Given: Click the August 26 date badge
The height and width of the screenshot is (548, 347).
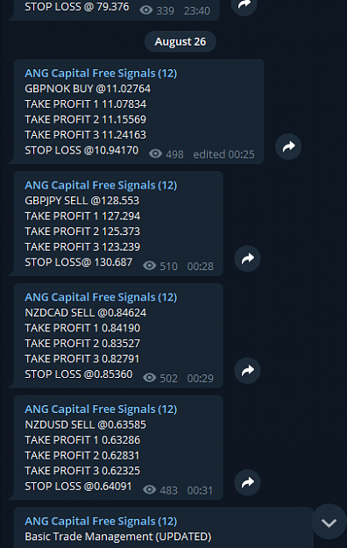Looking at the screenshot, I should [x=181, y=41].
